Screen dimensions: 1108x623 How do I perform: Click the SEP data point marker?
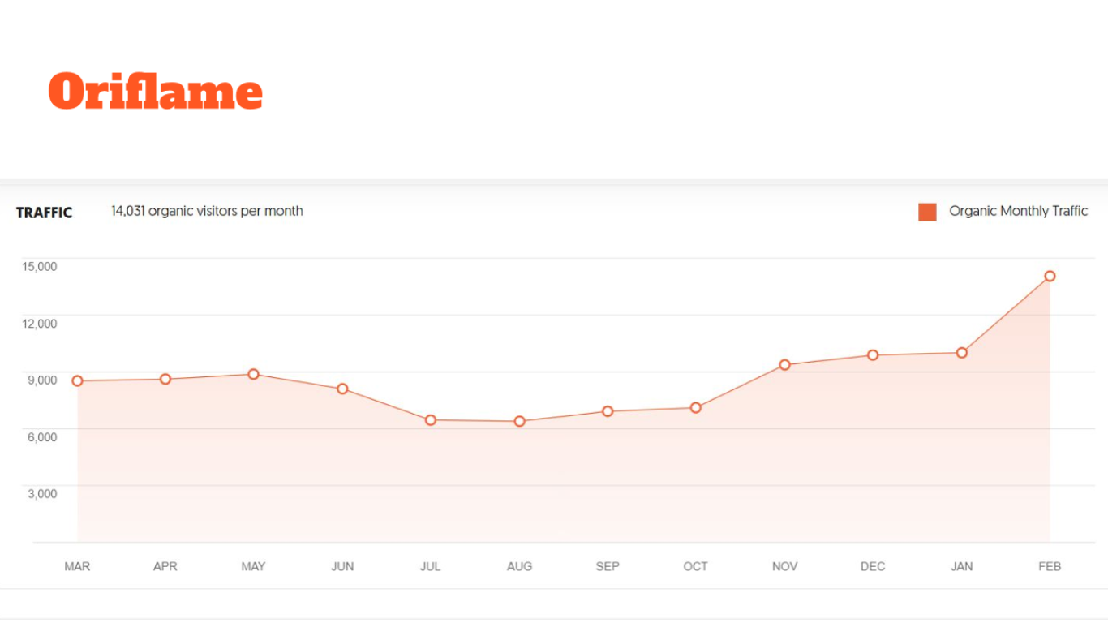coord(608,411)
